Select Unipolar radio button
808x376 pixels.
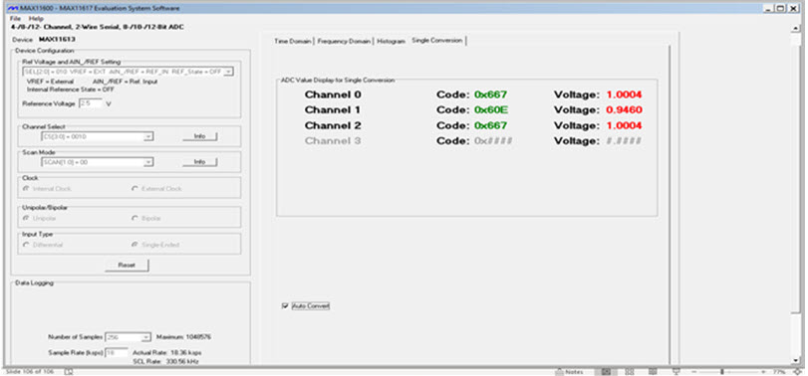(26, 218)
